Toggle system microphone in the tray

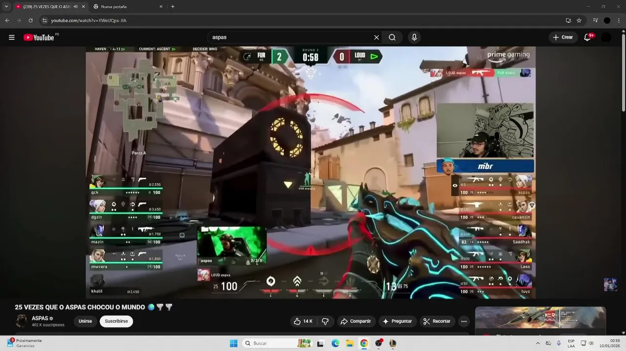click(559, 343)
